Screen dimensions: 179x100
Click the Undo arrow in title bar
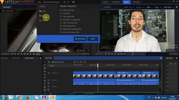coord(65,2)
